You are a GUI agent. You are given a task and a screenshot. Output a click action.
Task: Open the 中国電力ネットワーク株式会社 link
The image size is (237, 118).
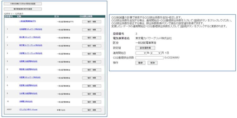[x=30, y=77]
